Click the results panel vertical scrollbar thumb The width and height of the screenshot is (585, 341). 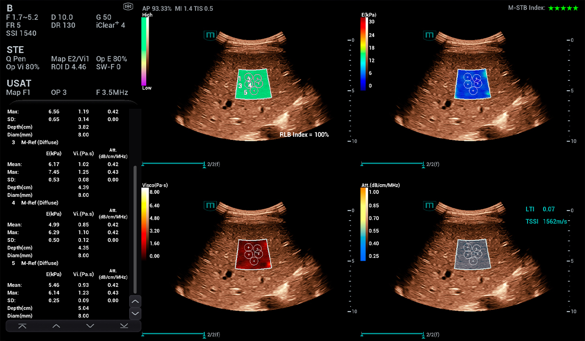(135, 229)
